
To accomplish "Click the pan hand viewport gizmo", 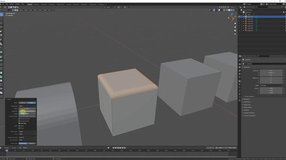I will [235, 27].
